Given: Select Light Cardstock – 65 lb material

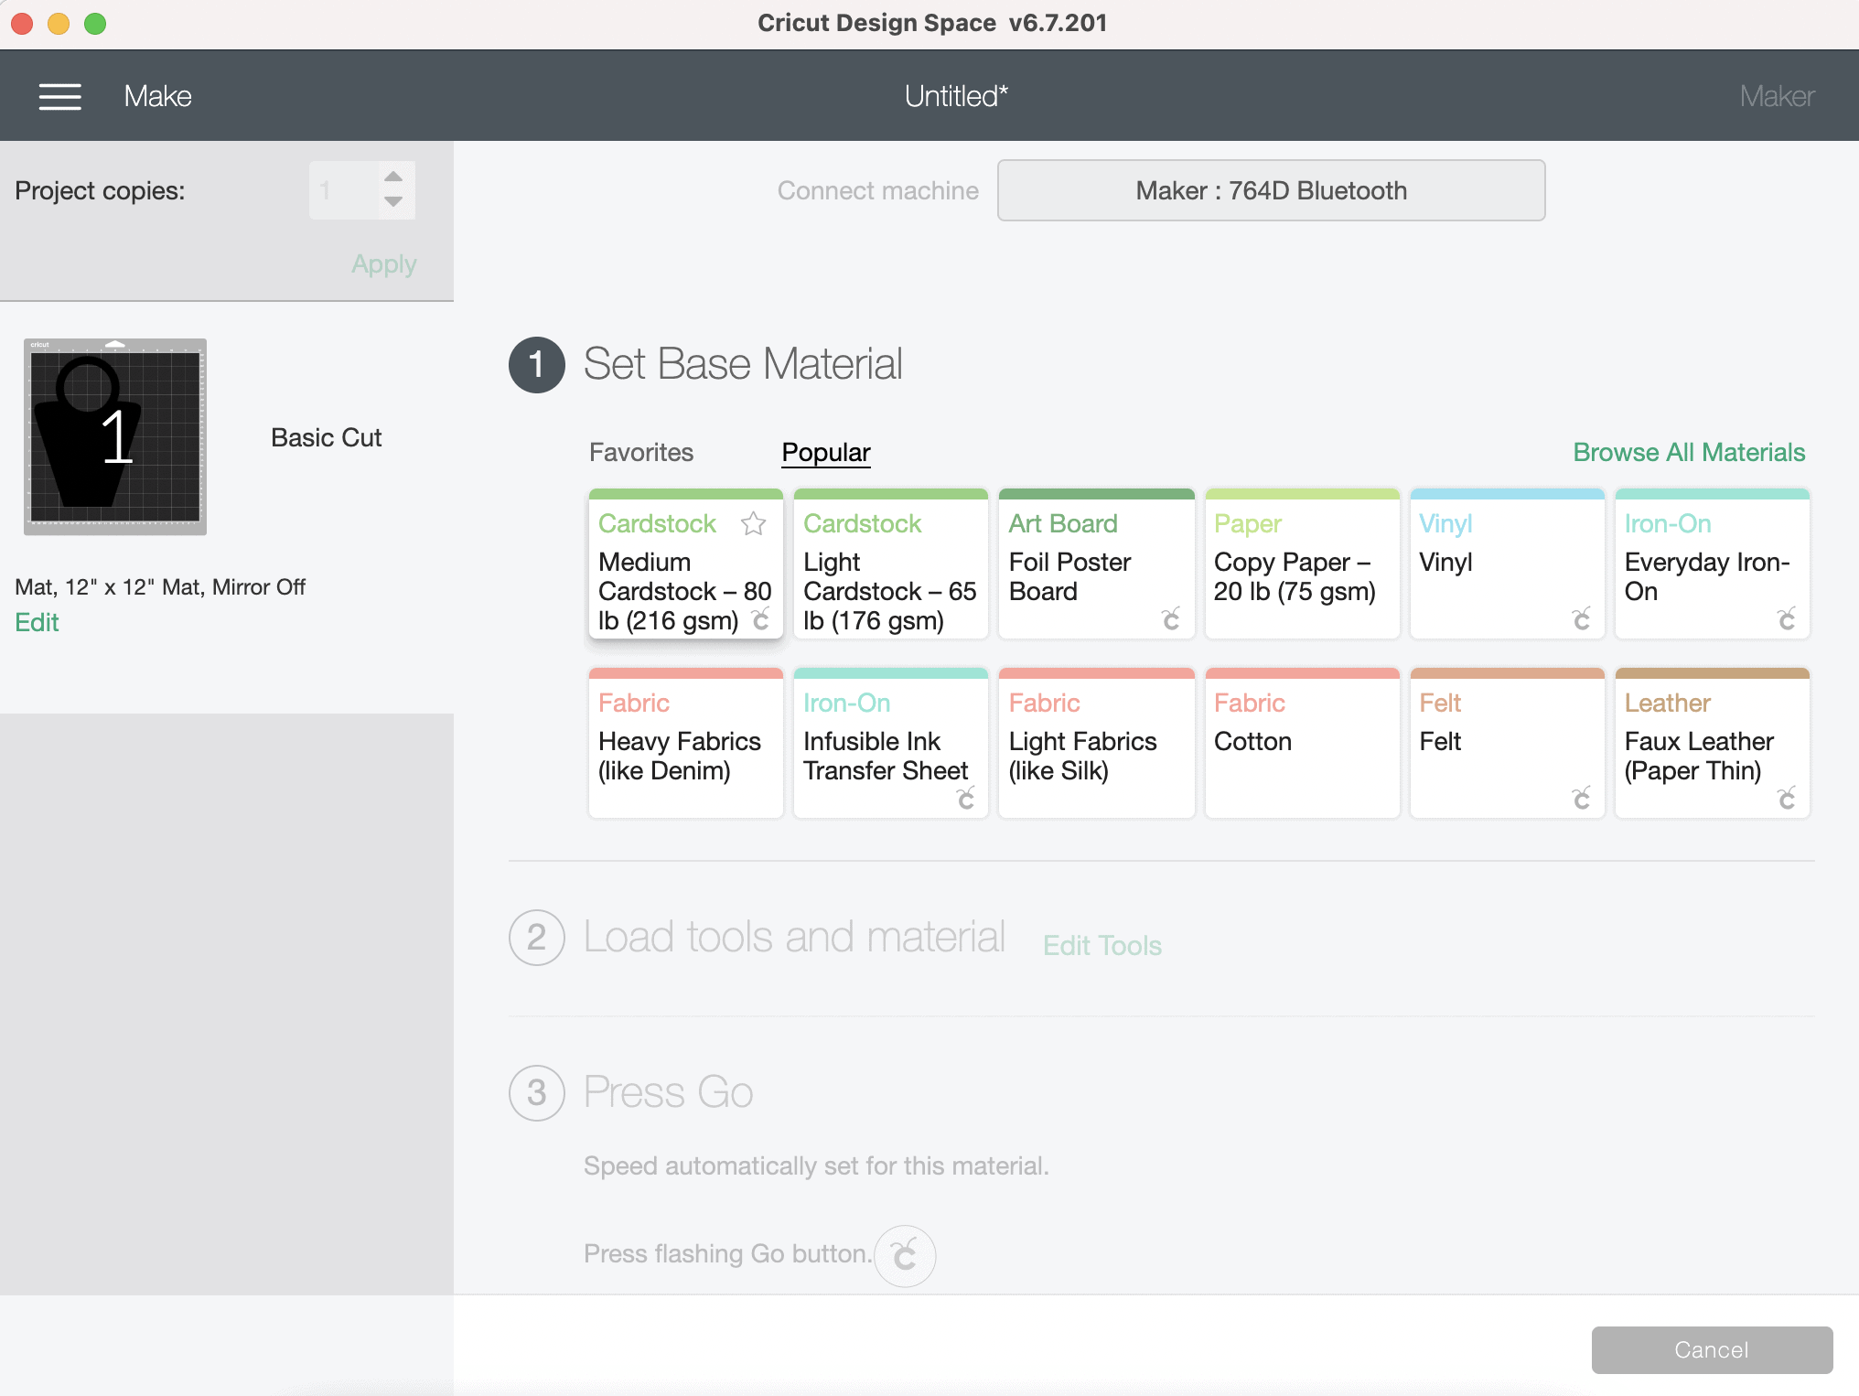Looking at the screenshot, I should [x=891, y=564].
